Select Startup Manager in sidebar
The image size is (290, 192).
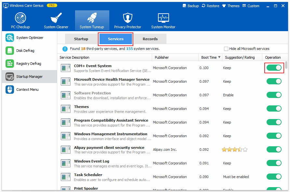coord(30,77)
